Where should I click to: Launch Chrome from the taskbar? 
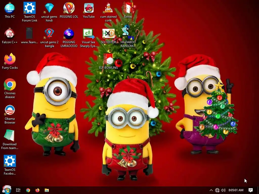28,190
